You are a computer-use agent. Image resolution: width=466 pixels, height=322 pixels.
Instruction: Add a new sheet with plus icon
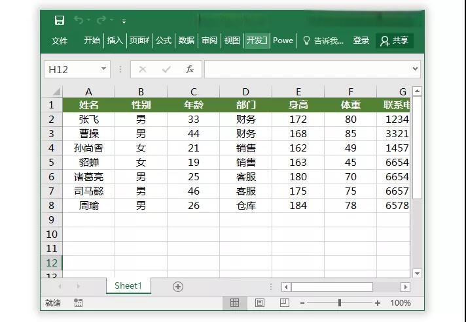coord(177,287)
